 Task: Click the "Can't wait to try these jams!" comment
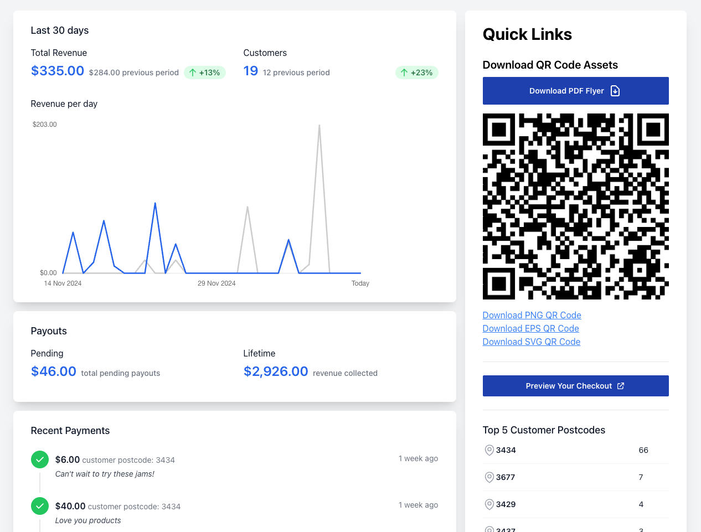[x=105, y=474]
